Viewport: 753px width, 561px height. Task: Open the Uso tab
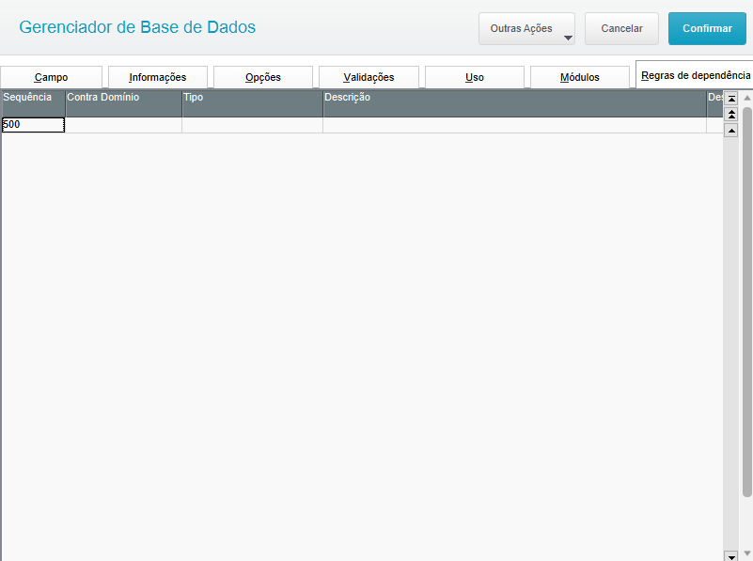[x=475, y=77]
